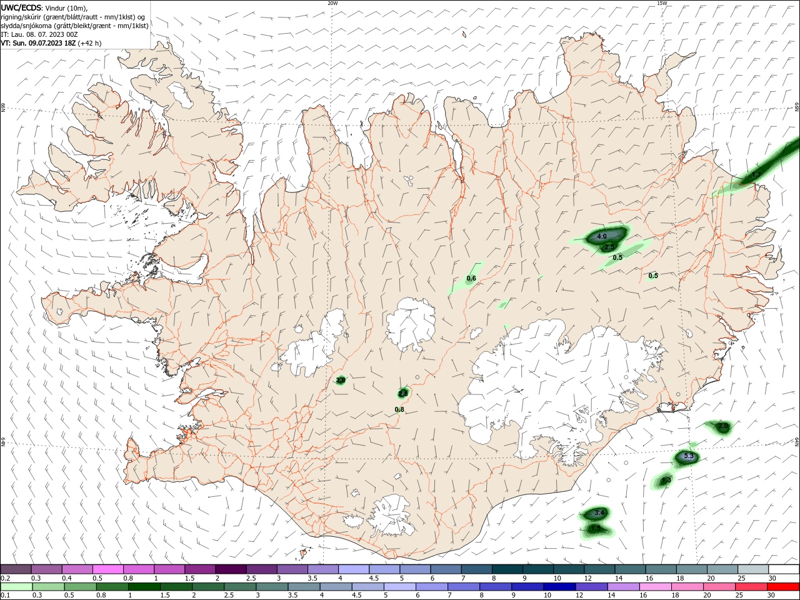Click the 0.6 precipitation value label

point(471,279)
